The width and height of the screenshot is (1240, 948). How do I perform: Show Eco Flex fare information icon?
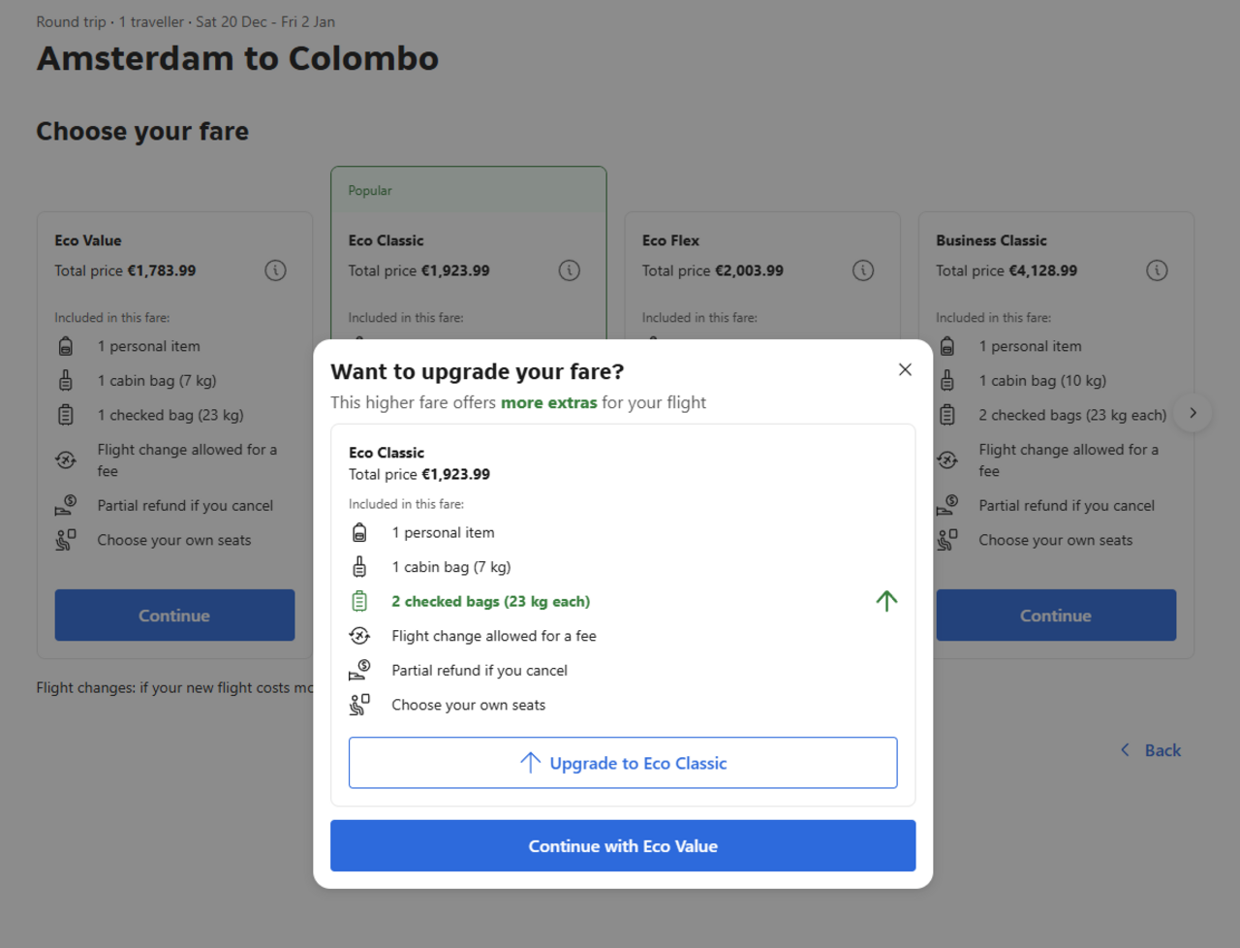[863, 270]
